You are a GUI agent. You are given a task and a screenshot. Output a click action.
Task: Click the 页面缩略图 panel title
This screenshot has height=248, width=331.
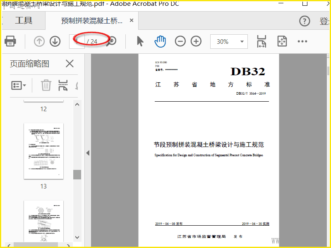(29, 64)
